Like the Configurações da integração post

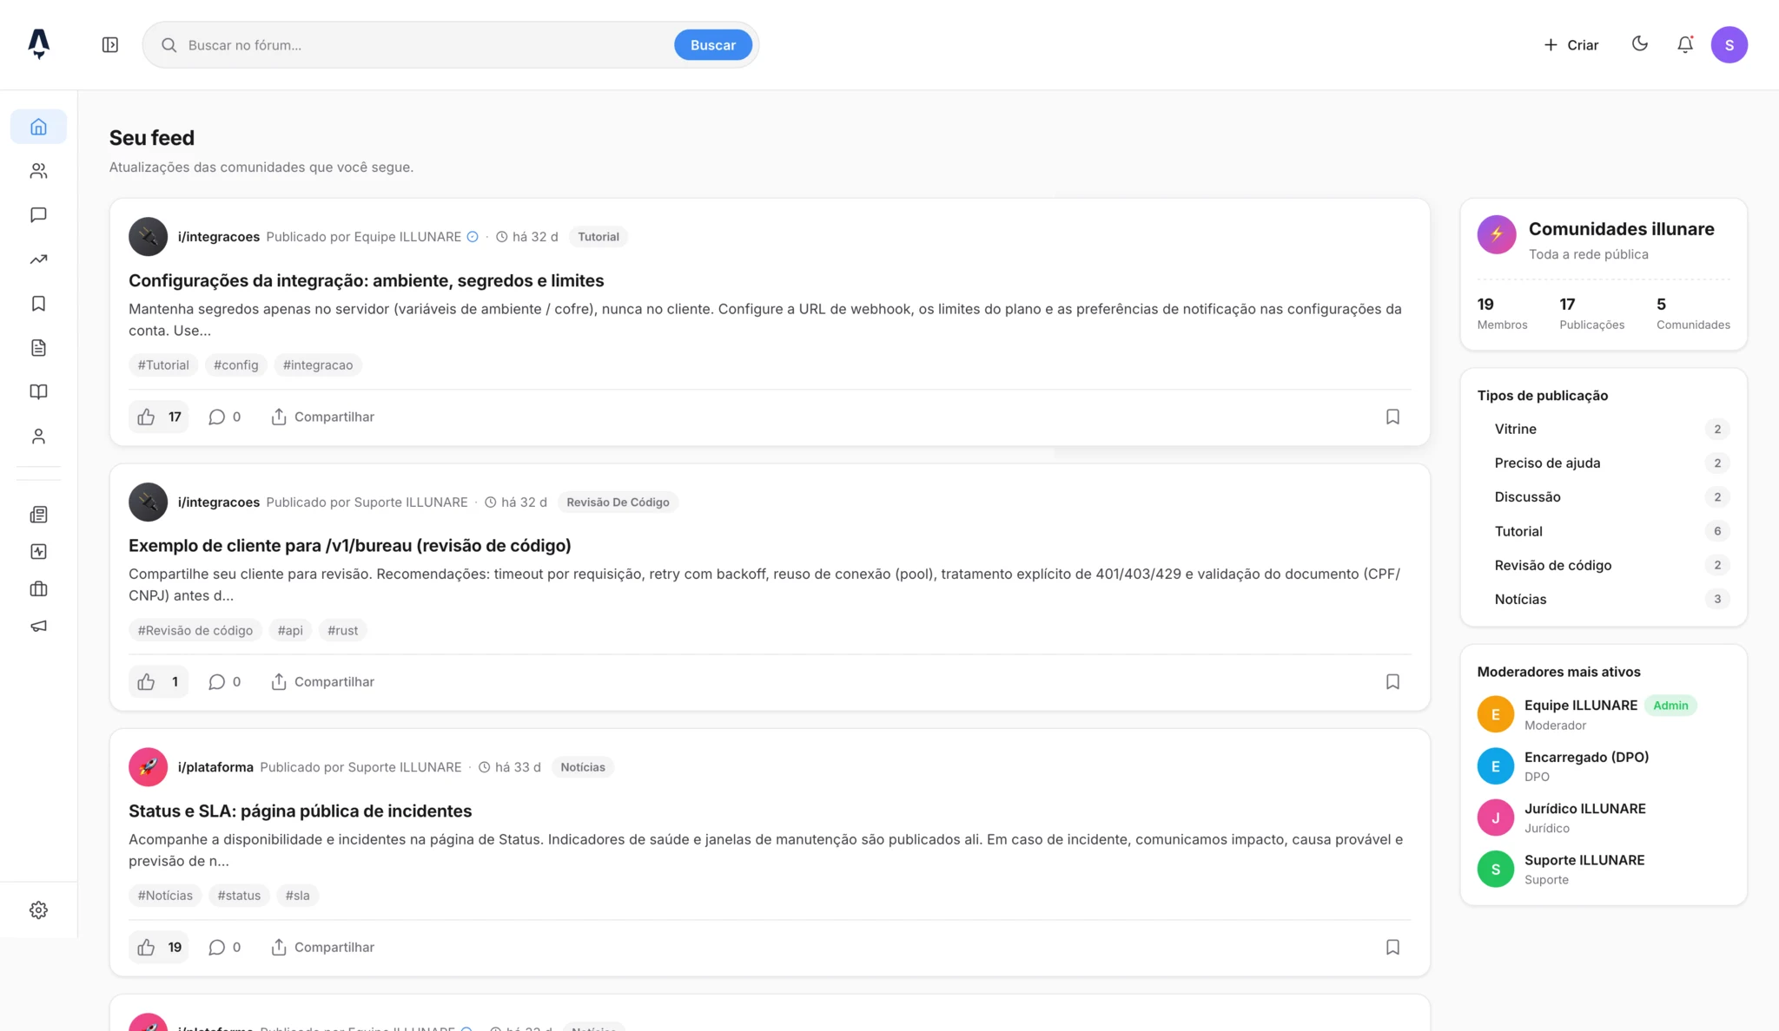coord(159,417)
